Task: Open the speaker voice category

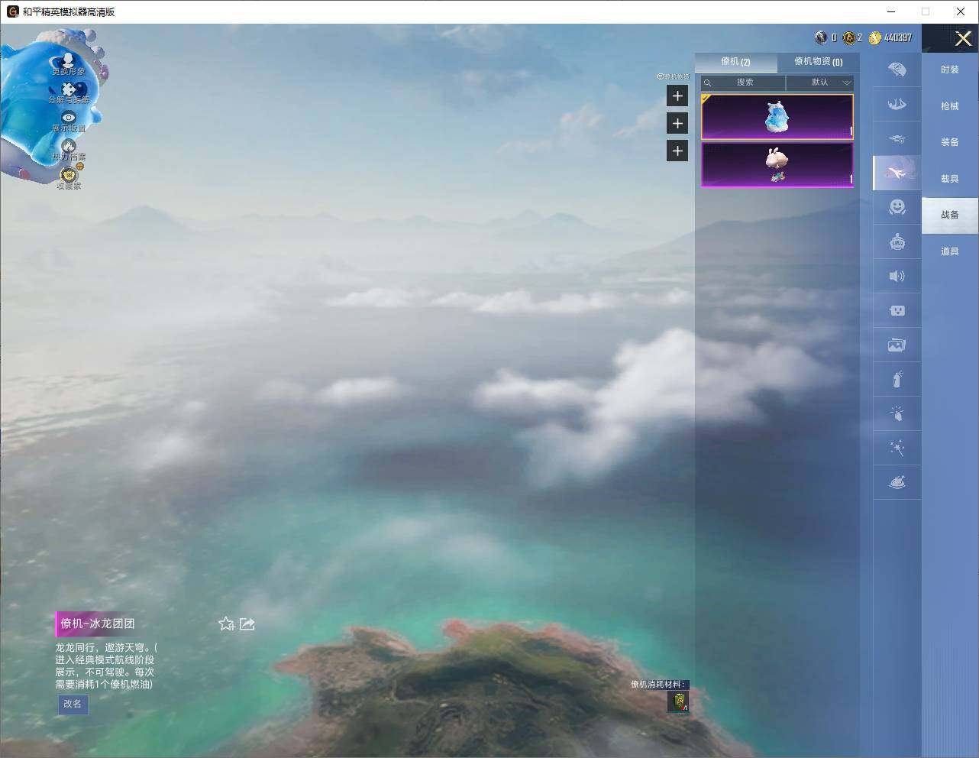Action: click(897, 276)
